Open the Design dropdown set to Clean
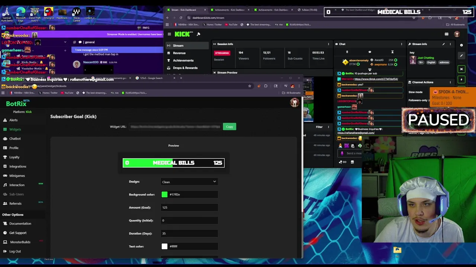Viewport: 476px width, 267px height. coord(189,182)
